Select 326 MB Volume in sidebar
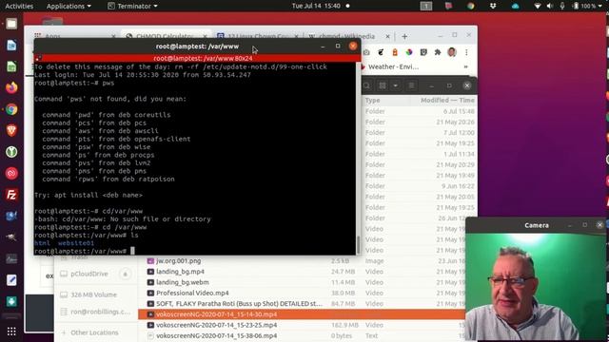 tap(93, 294)
